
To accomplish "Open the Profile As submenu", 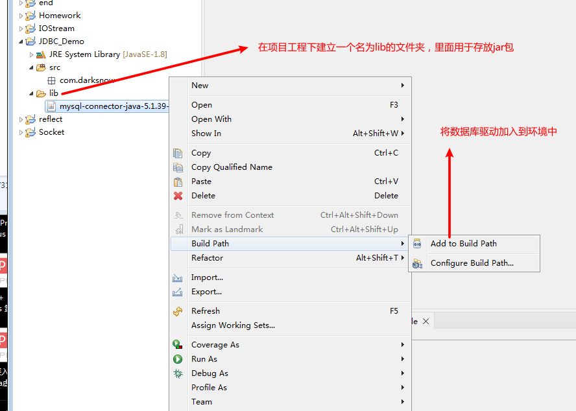I will click(290, 388).
